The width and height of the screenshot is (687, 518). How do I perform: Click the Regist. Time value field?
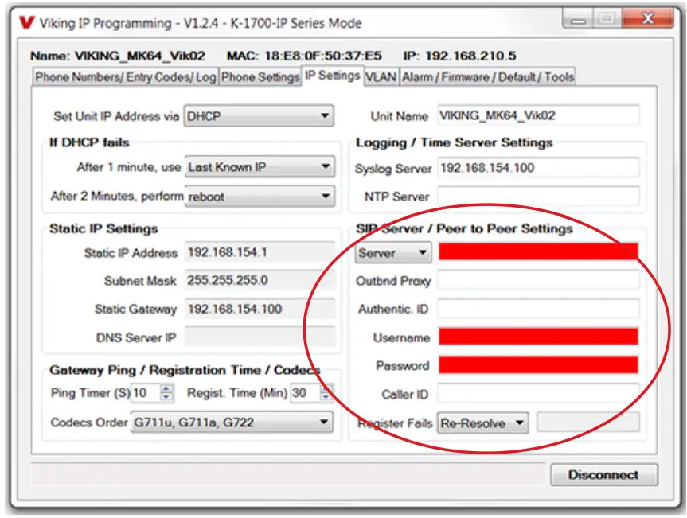pos(306,393)
